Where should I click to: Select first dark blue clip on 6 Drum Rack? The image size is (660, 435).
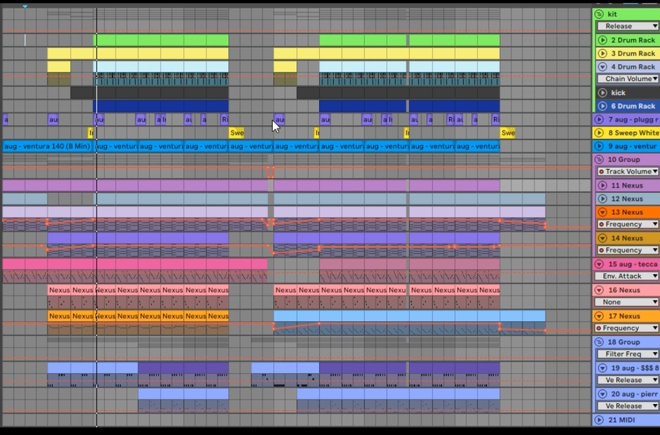(x=161, y=106)
